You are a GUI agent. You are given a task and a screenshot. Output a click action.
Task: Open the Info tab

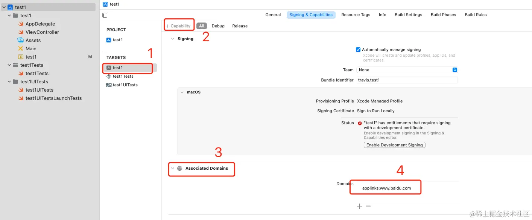tap(382, 15)
